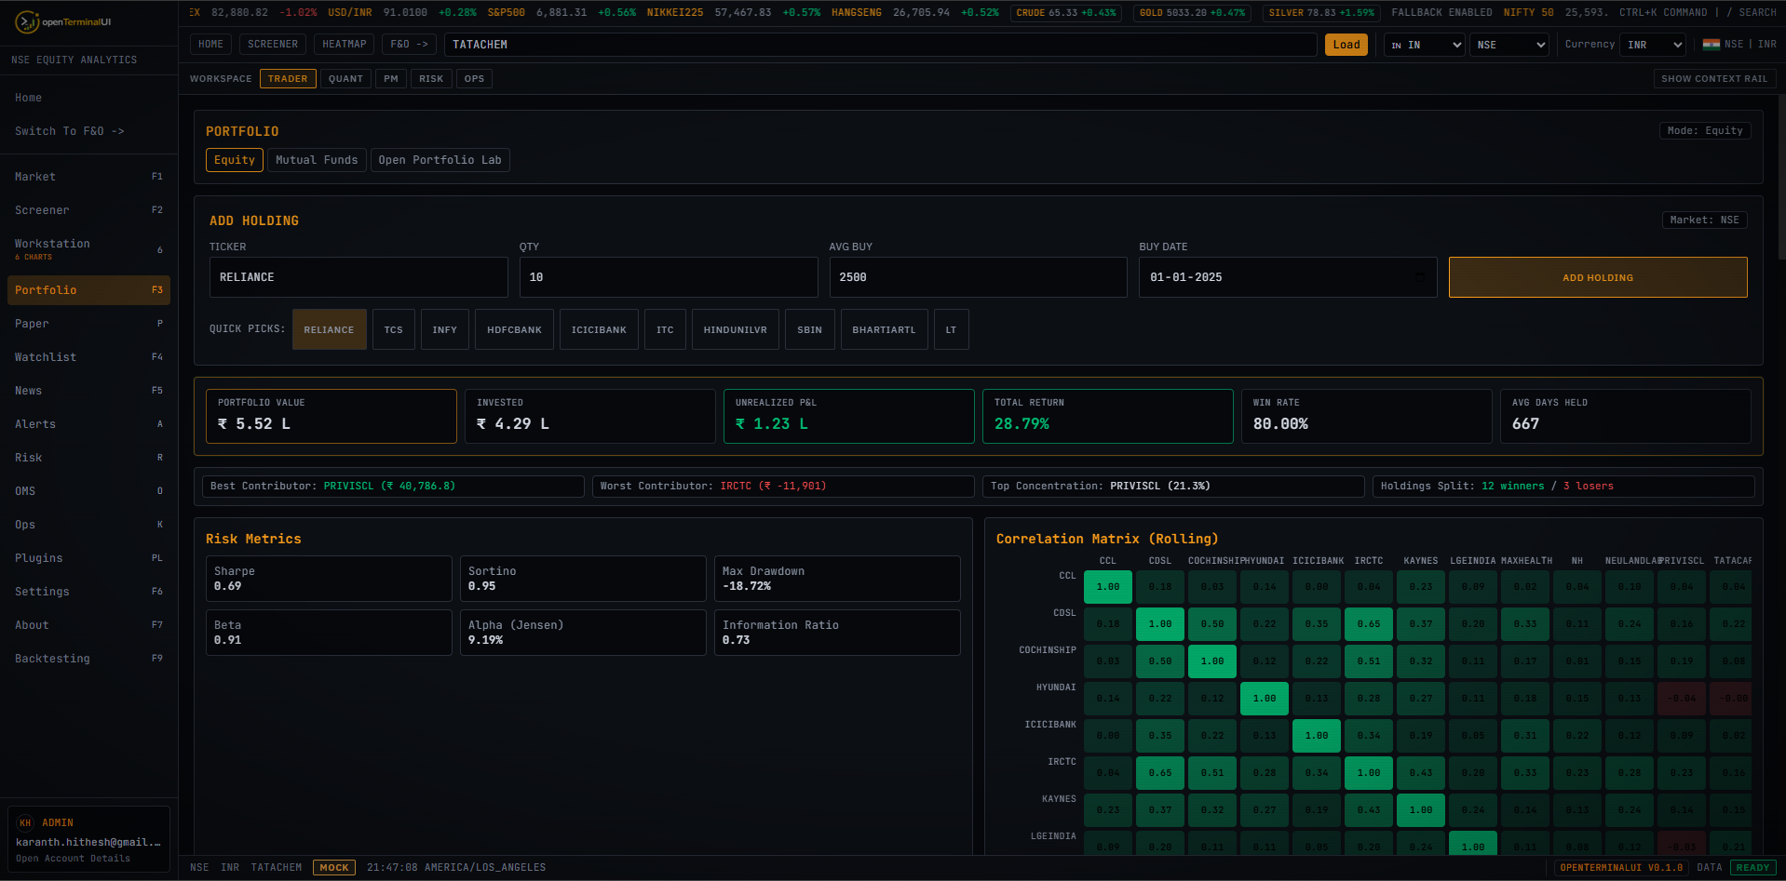Open Watchlist in the sidebar

[88, 357]
